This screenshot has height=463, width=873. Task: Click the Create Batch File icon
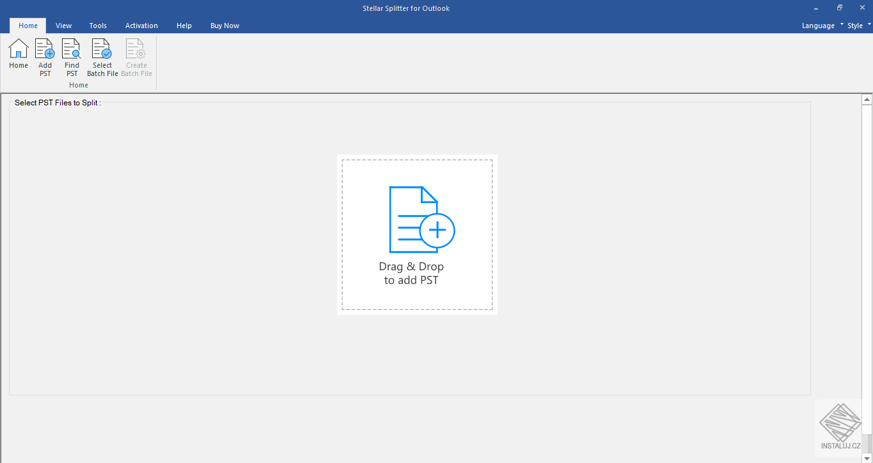tap(136, 57)
